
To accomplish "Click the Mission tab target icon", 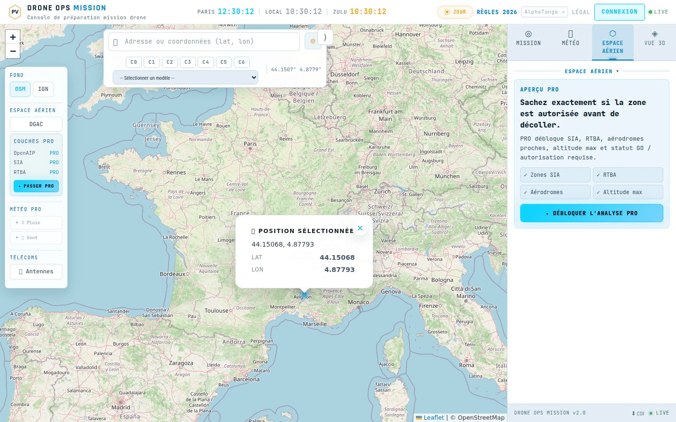I will (x=529, y=34).
